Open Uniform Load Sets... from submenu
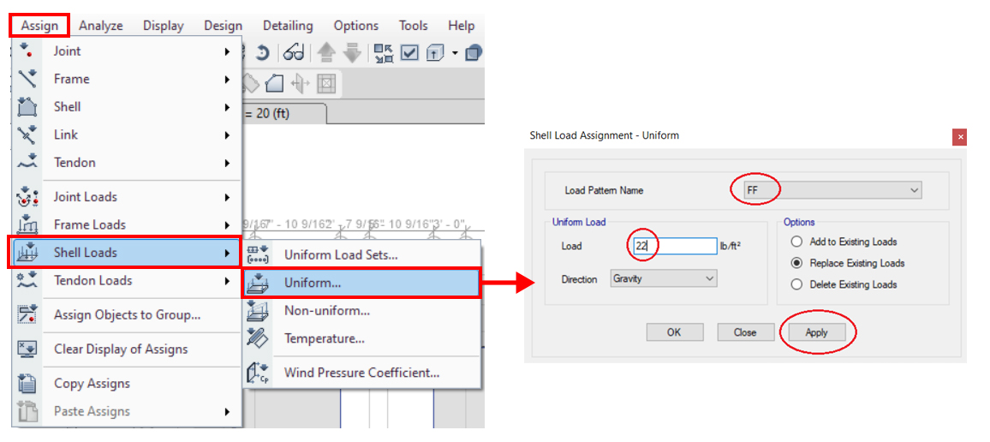The width and height of the screenshot is (990, 442). click(x=361, y=256)
